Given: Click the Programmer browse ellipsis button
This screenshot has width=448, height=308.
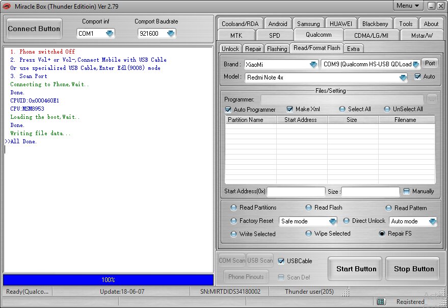Looking at the screenshot, I should coord(432,99).
